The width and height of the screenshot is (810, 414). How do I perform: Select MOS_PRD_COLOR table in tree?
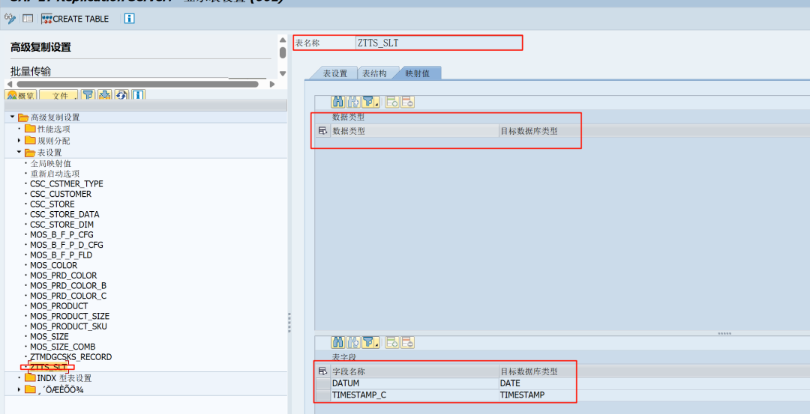tap(64, 276)
